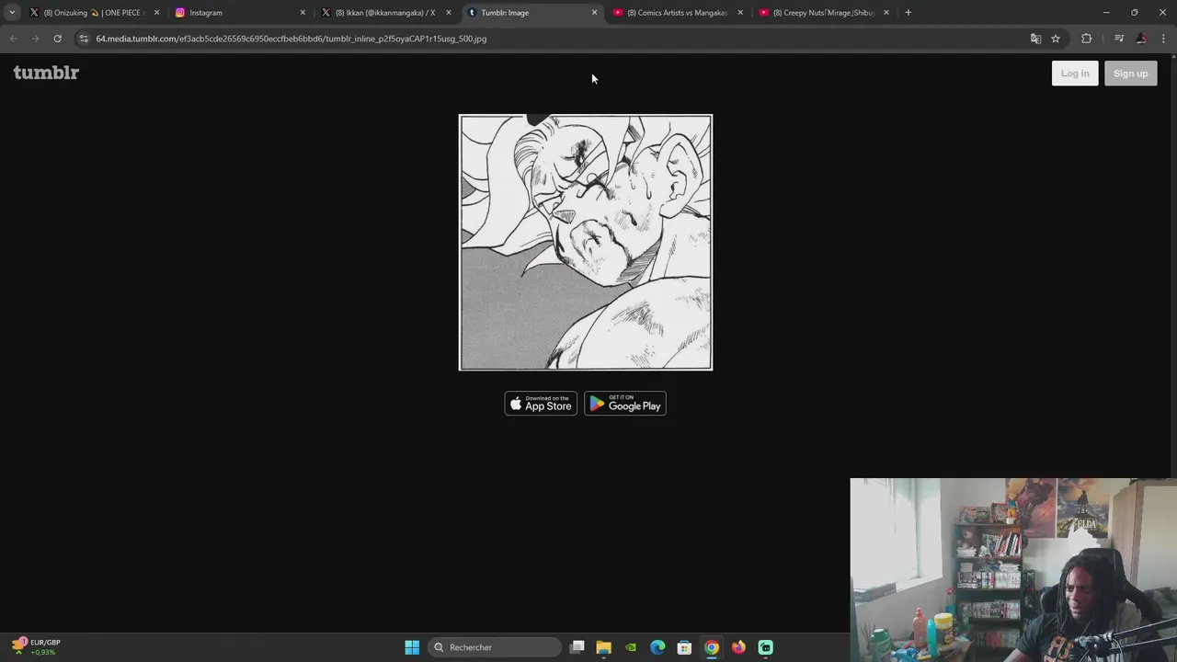The height and width of the screenshot is (662, 1177).
Task: Close the Onizuking ONE PIECE tab
Action: click(156, 13)
